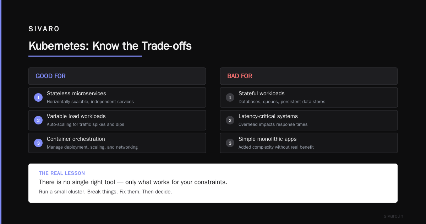Select the GOOD FOR header

(x=117, y=76)
